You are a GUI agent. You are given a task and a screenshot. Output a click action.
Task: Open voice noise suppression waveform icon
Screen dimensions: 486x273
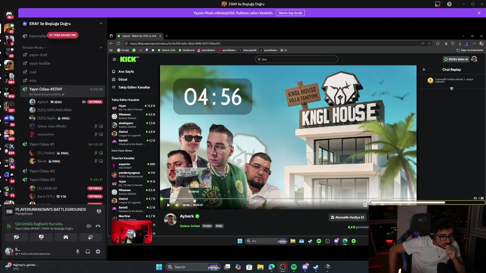click(x=88, y=226)
